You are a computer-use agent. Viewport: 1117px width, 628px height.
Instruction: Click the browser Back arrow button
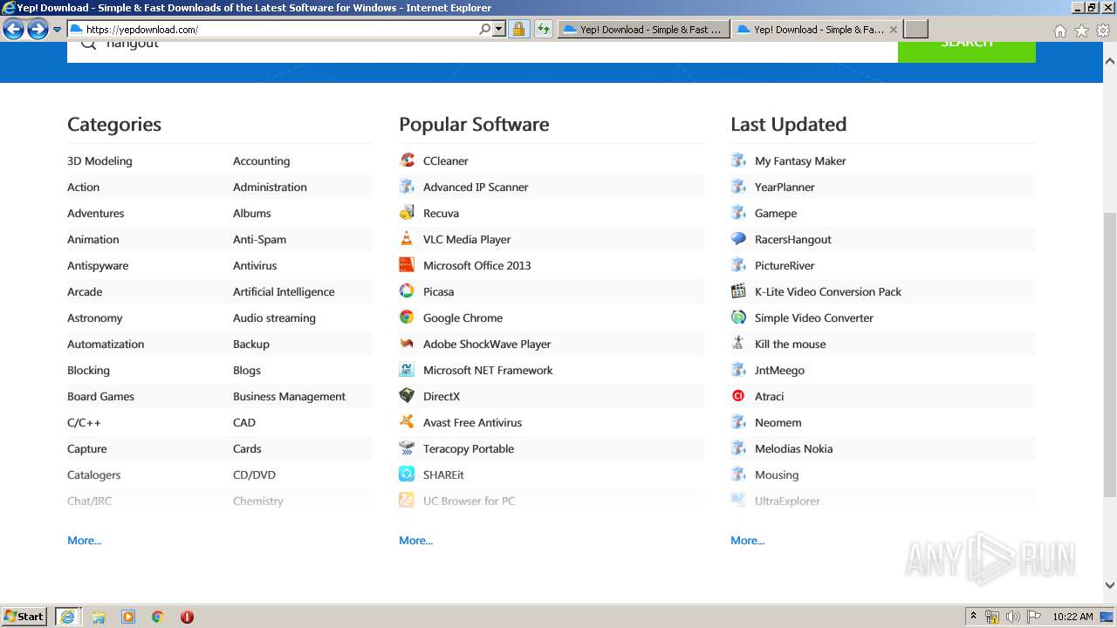[13, 30]
